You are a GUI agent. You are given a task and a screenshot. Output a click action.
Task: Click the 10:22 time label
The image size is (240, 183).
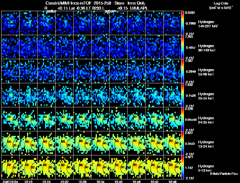64,181
